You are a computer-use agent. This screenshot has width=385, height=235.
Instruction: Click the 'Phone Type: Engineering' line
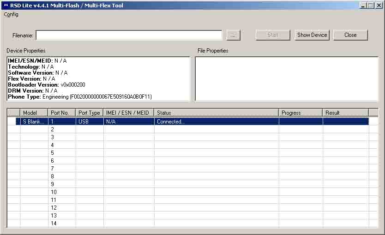[x=80, y=97]
